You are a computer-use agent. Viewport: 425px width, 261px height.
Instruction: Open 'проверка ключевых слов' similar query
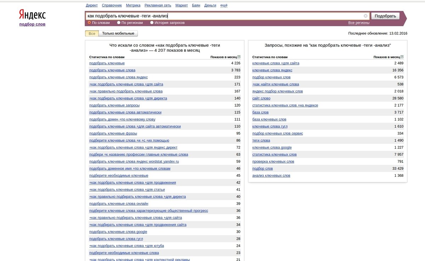pos(273,161)
